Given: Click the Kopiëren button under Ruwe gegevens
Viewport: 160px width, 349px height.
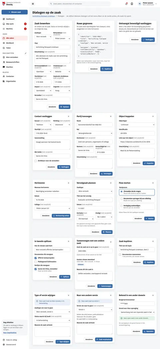Looking at the screenshot, I should tap(106, 69).
